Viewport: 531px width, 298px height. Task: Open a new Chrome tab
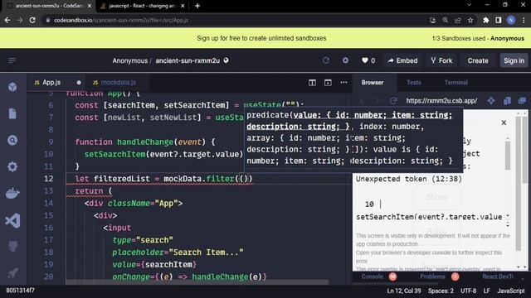197,6
